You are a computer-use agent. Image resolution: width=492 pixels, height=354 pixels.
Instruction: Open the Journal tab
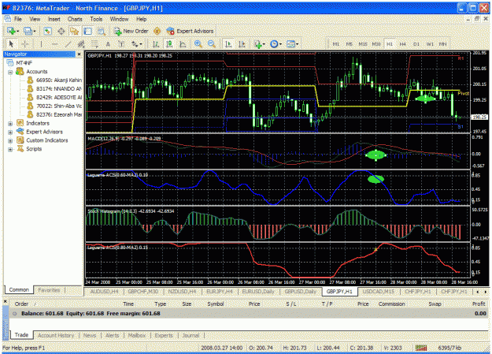point(191,335)
